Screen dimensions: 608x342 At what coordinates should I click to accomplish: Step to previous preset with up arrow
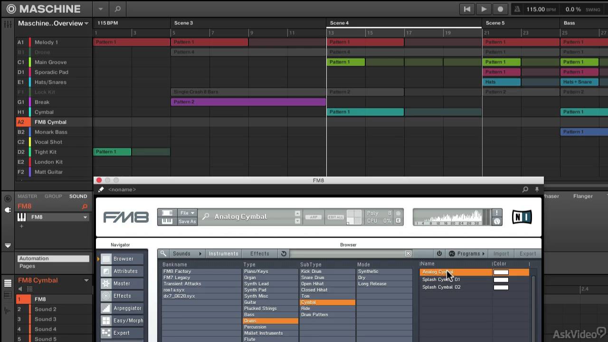coord(297,213)
